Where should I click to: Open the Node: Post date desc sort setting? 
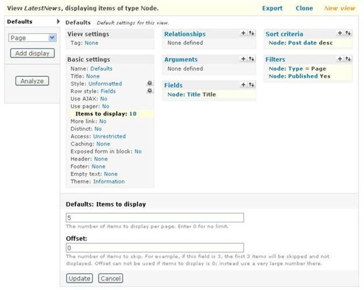click(300, 43)
